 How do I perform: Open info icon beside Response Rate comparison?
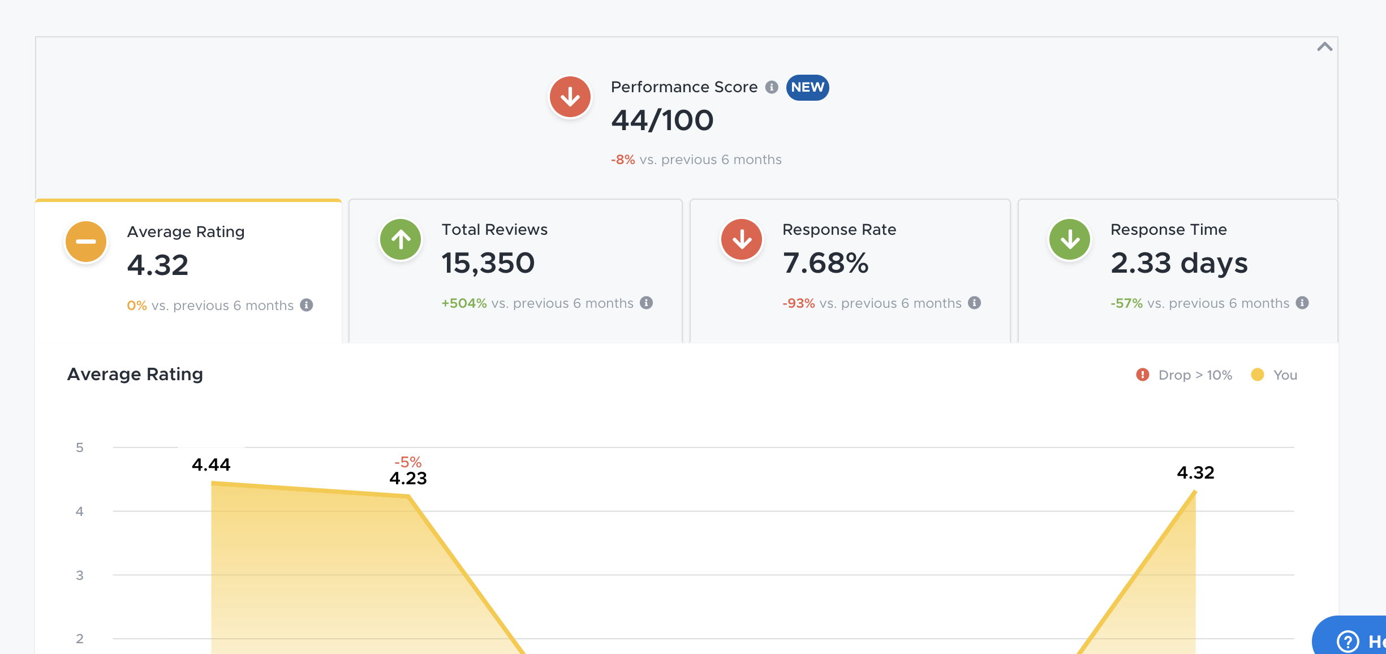(974, 303)
